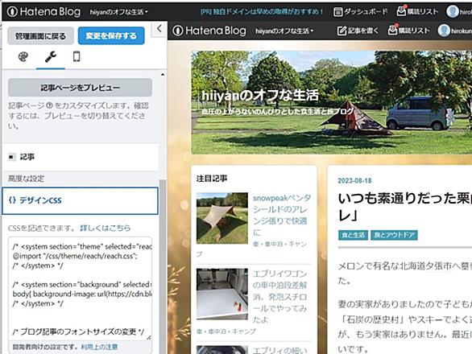Switch to the smartphone design tab
The width and height of the screenshot is (472, 354).
click(77, 56)
